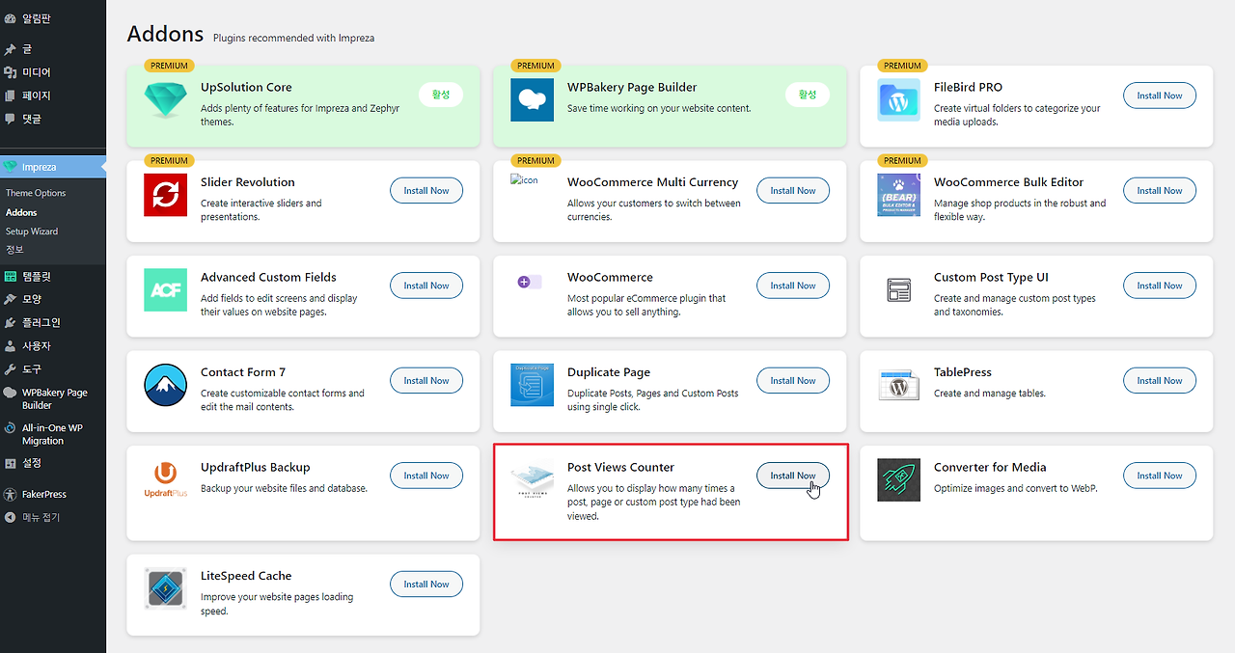Click the LiteSpeed Cache title text
The width and height of the screenshot is (1235, 653).
tap(246, 576)
